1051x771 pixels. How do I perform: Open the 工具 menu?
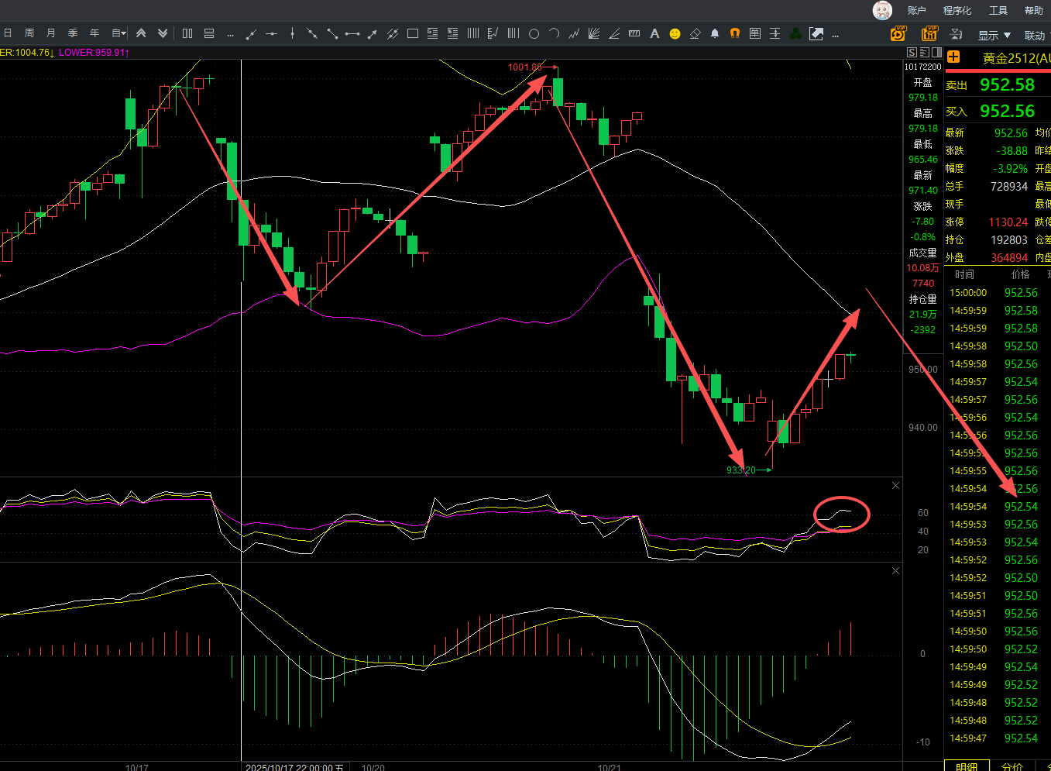pyautogui.click(x=998, y=10)
